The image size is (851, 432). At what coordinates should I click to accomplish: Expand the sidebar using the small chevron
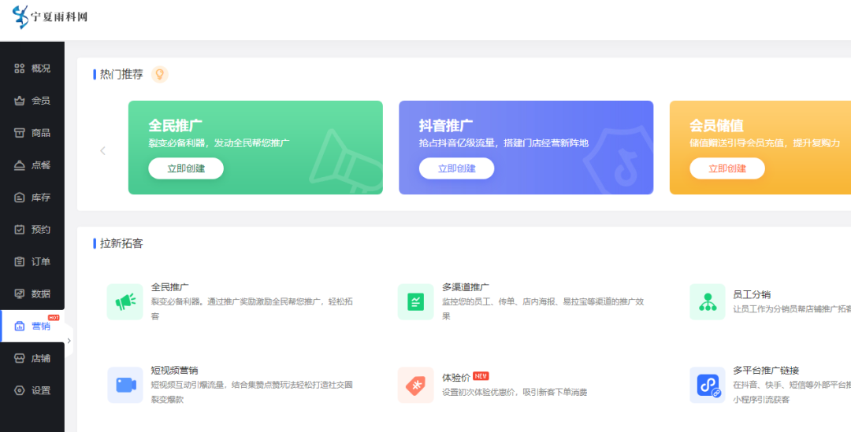coord(69,341)
